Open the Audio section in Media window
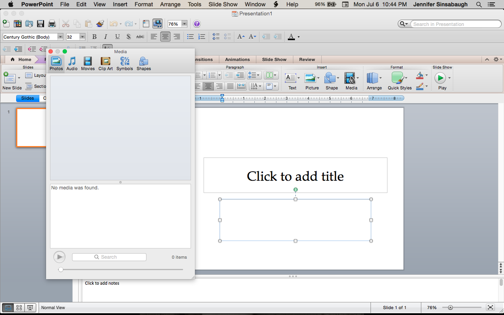Viewport: 504px width, 315px height. tap(72, 63)
